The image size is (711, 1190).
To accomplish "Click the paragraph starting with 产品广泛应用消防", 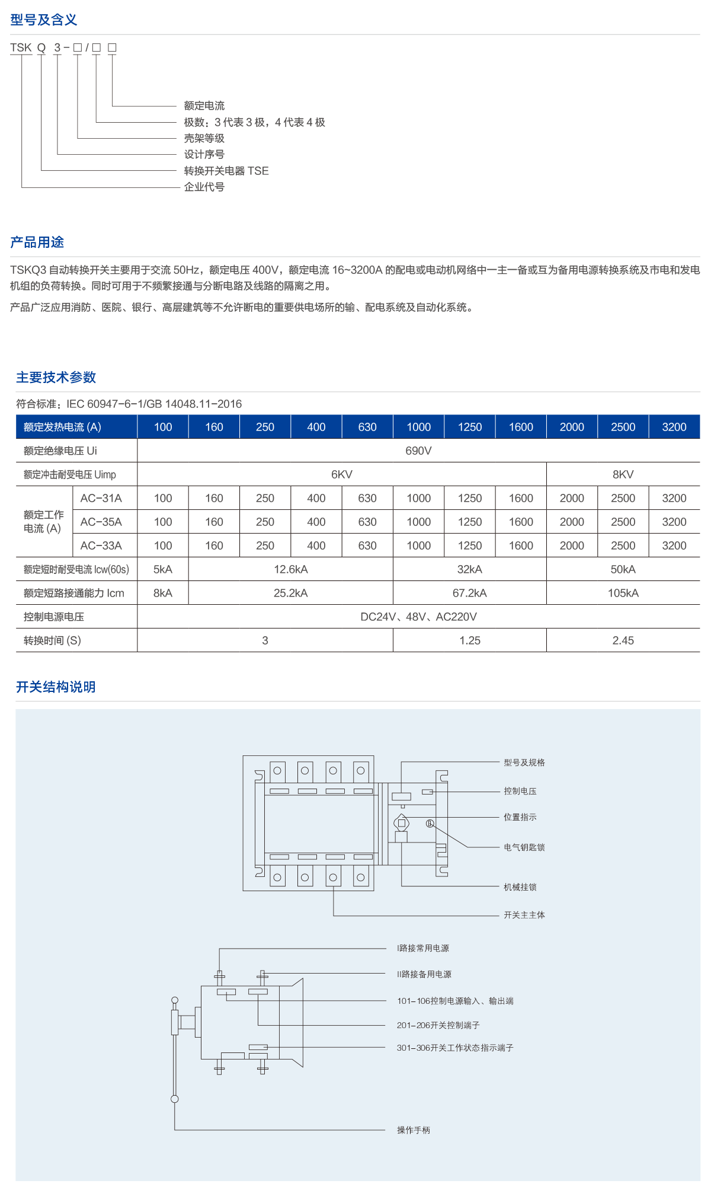I will tap(243, 307).
